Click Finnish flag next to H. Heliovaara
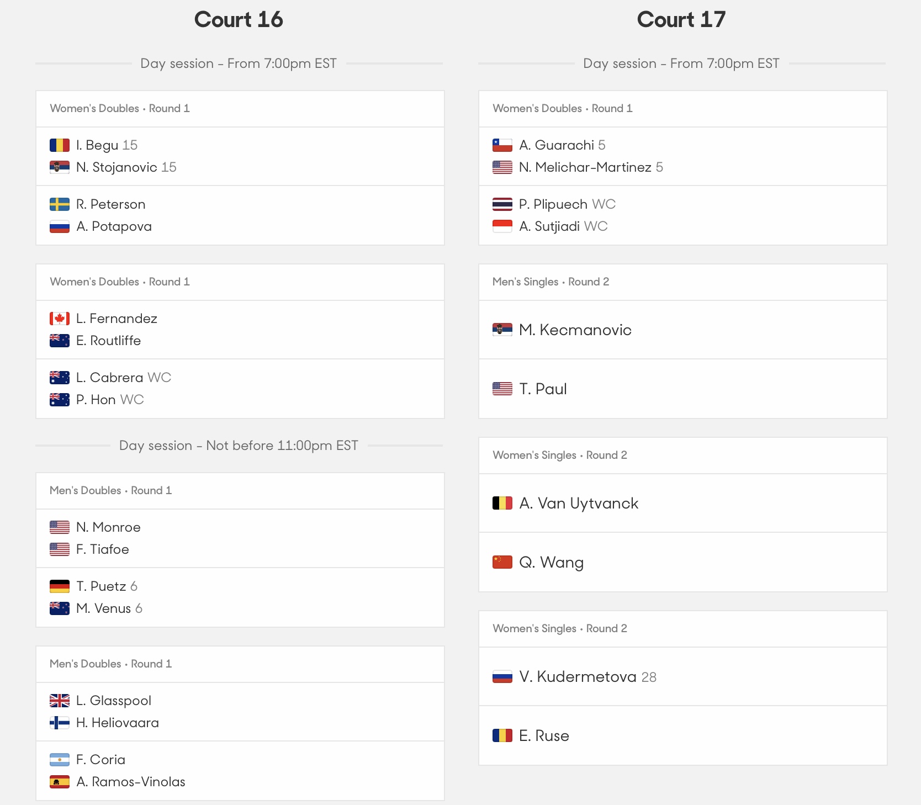Screen dimensions: 921x805 pyautogui.click(x=60, y=723)
